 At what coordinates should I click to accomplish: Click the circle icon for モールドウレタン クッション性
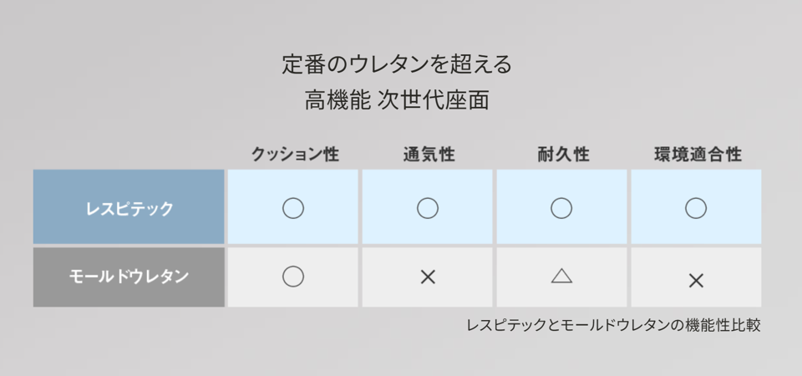[293, 277]
